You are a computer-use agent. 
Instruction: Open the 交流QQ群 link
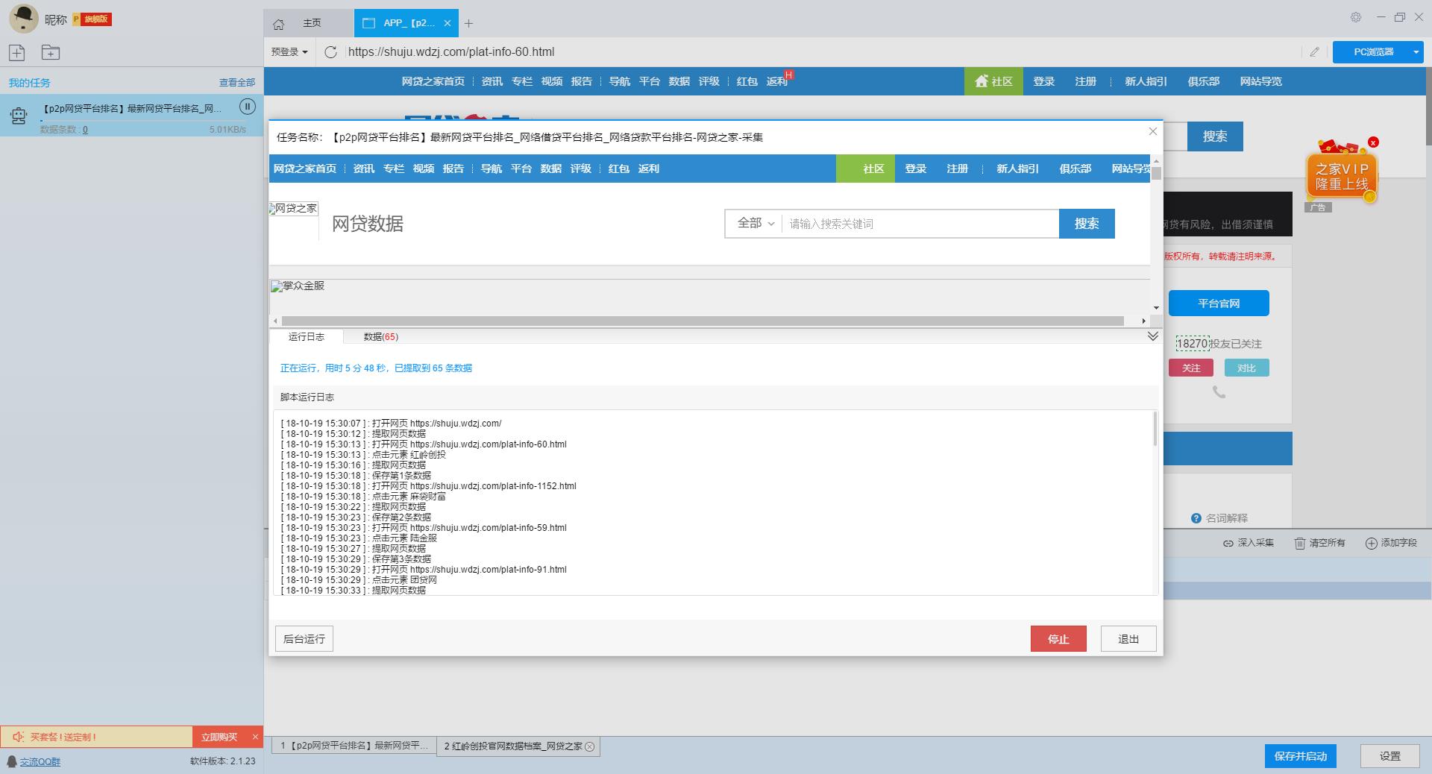click(x=40, y=761)
